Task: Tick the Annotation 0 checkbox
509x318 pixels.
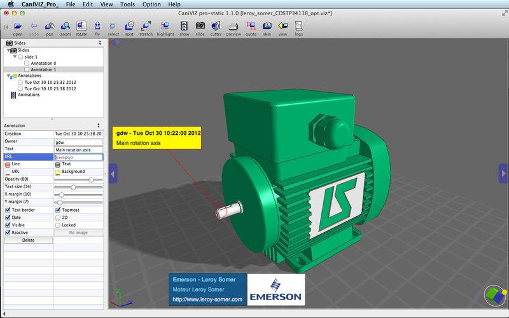Action: coord(27,63)
